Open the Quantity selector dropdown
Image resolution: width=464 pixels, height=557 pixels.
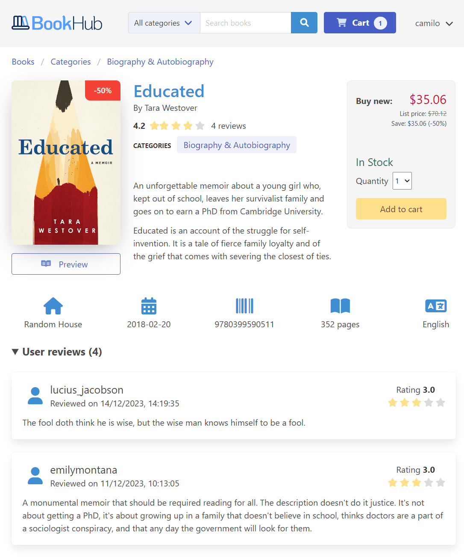(402, 181)
